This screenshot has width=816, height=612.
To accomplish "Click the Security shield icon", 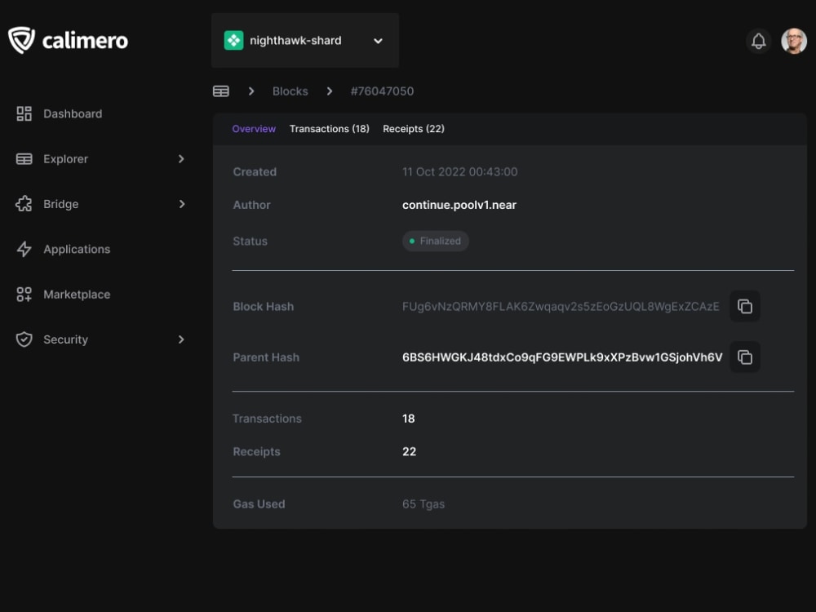I will point(24,339).
